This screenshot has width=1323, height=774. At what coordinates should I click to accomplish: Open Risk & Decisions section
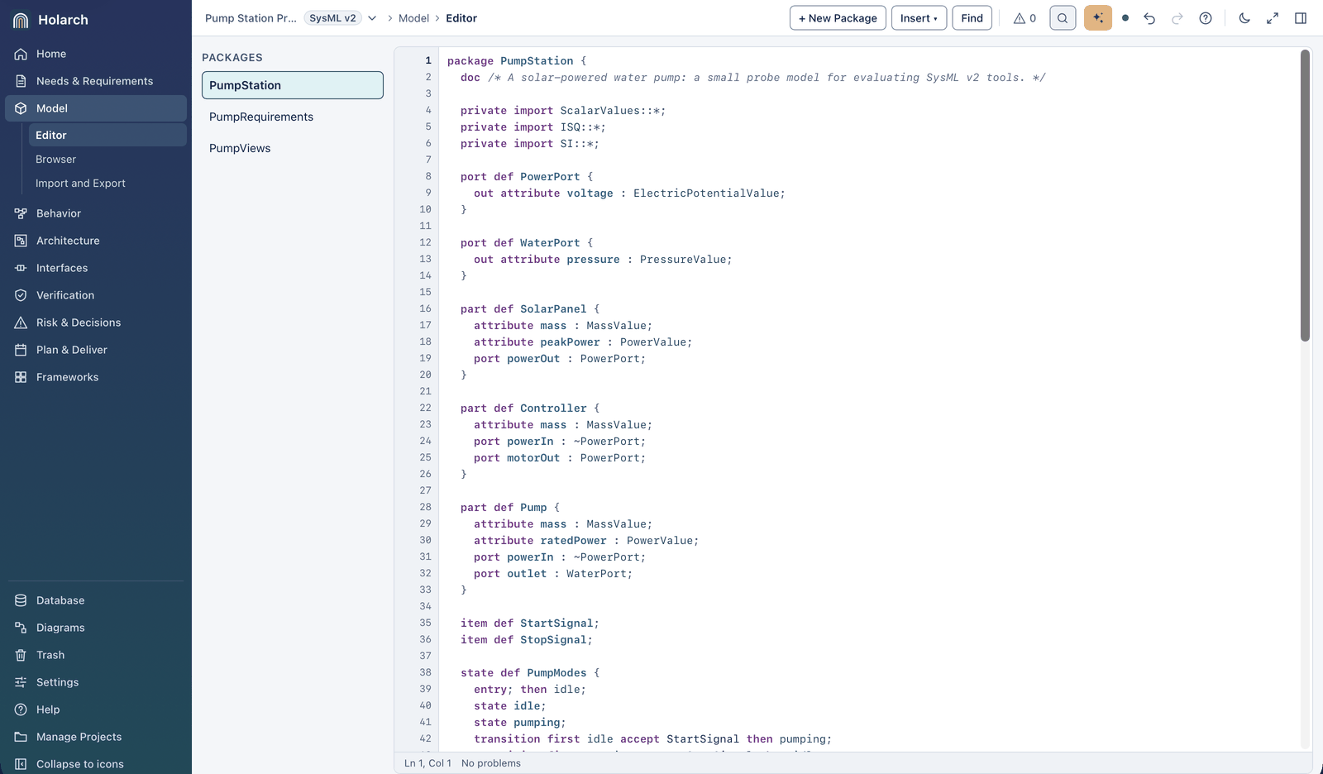click(x=96, y=322)
